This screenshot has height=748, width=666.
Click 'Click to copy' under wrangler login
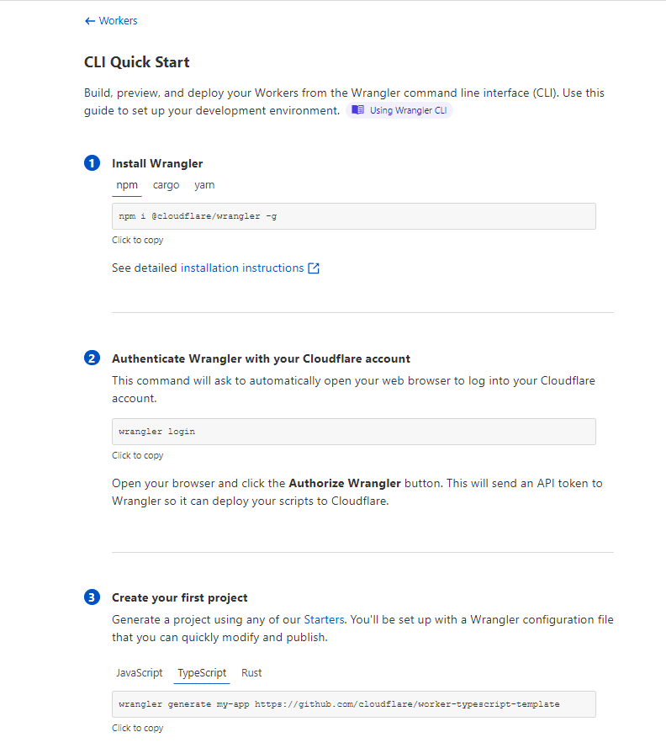coord(138,455)
